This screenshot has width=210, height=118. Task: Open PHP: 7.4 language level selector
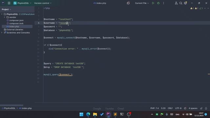(x=155, y=108)
